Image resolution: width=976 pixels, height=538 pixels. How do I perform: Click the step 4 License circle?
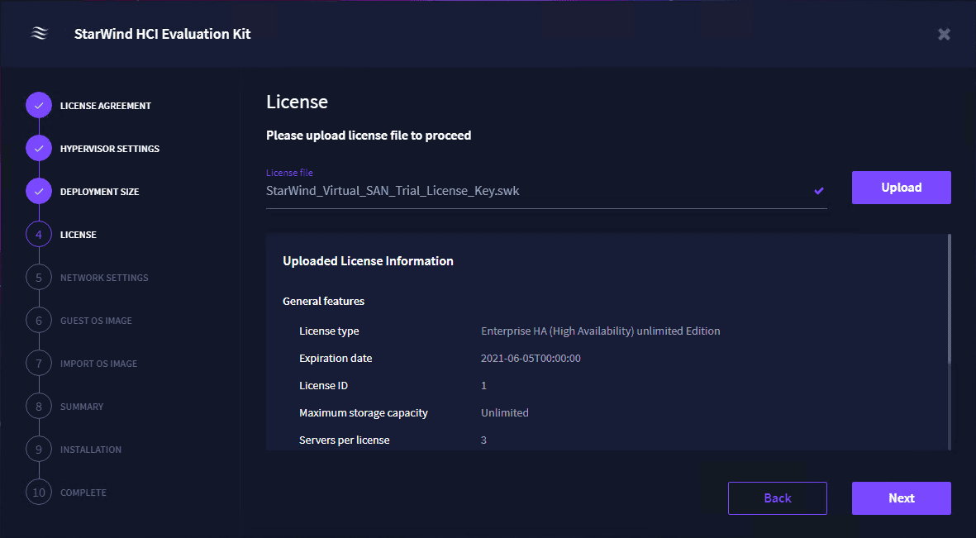[x=39, y=235]
